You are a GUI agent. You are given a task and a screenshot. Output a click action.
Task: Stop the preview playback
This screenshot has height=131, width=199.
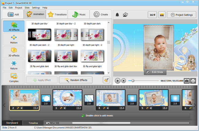pos(123,81)
